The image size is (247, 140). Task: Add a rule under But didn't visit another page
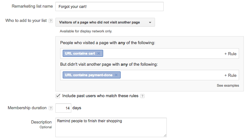pos(230,75)
